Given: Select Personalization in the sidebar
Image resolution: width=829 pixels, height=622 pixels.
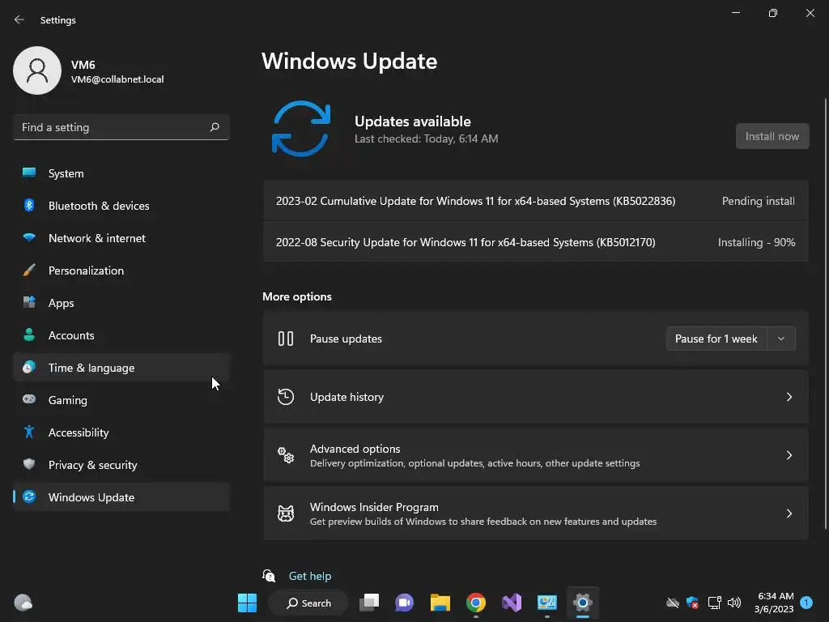Looking at the screenshot, I should tap(121, 271).
